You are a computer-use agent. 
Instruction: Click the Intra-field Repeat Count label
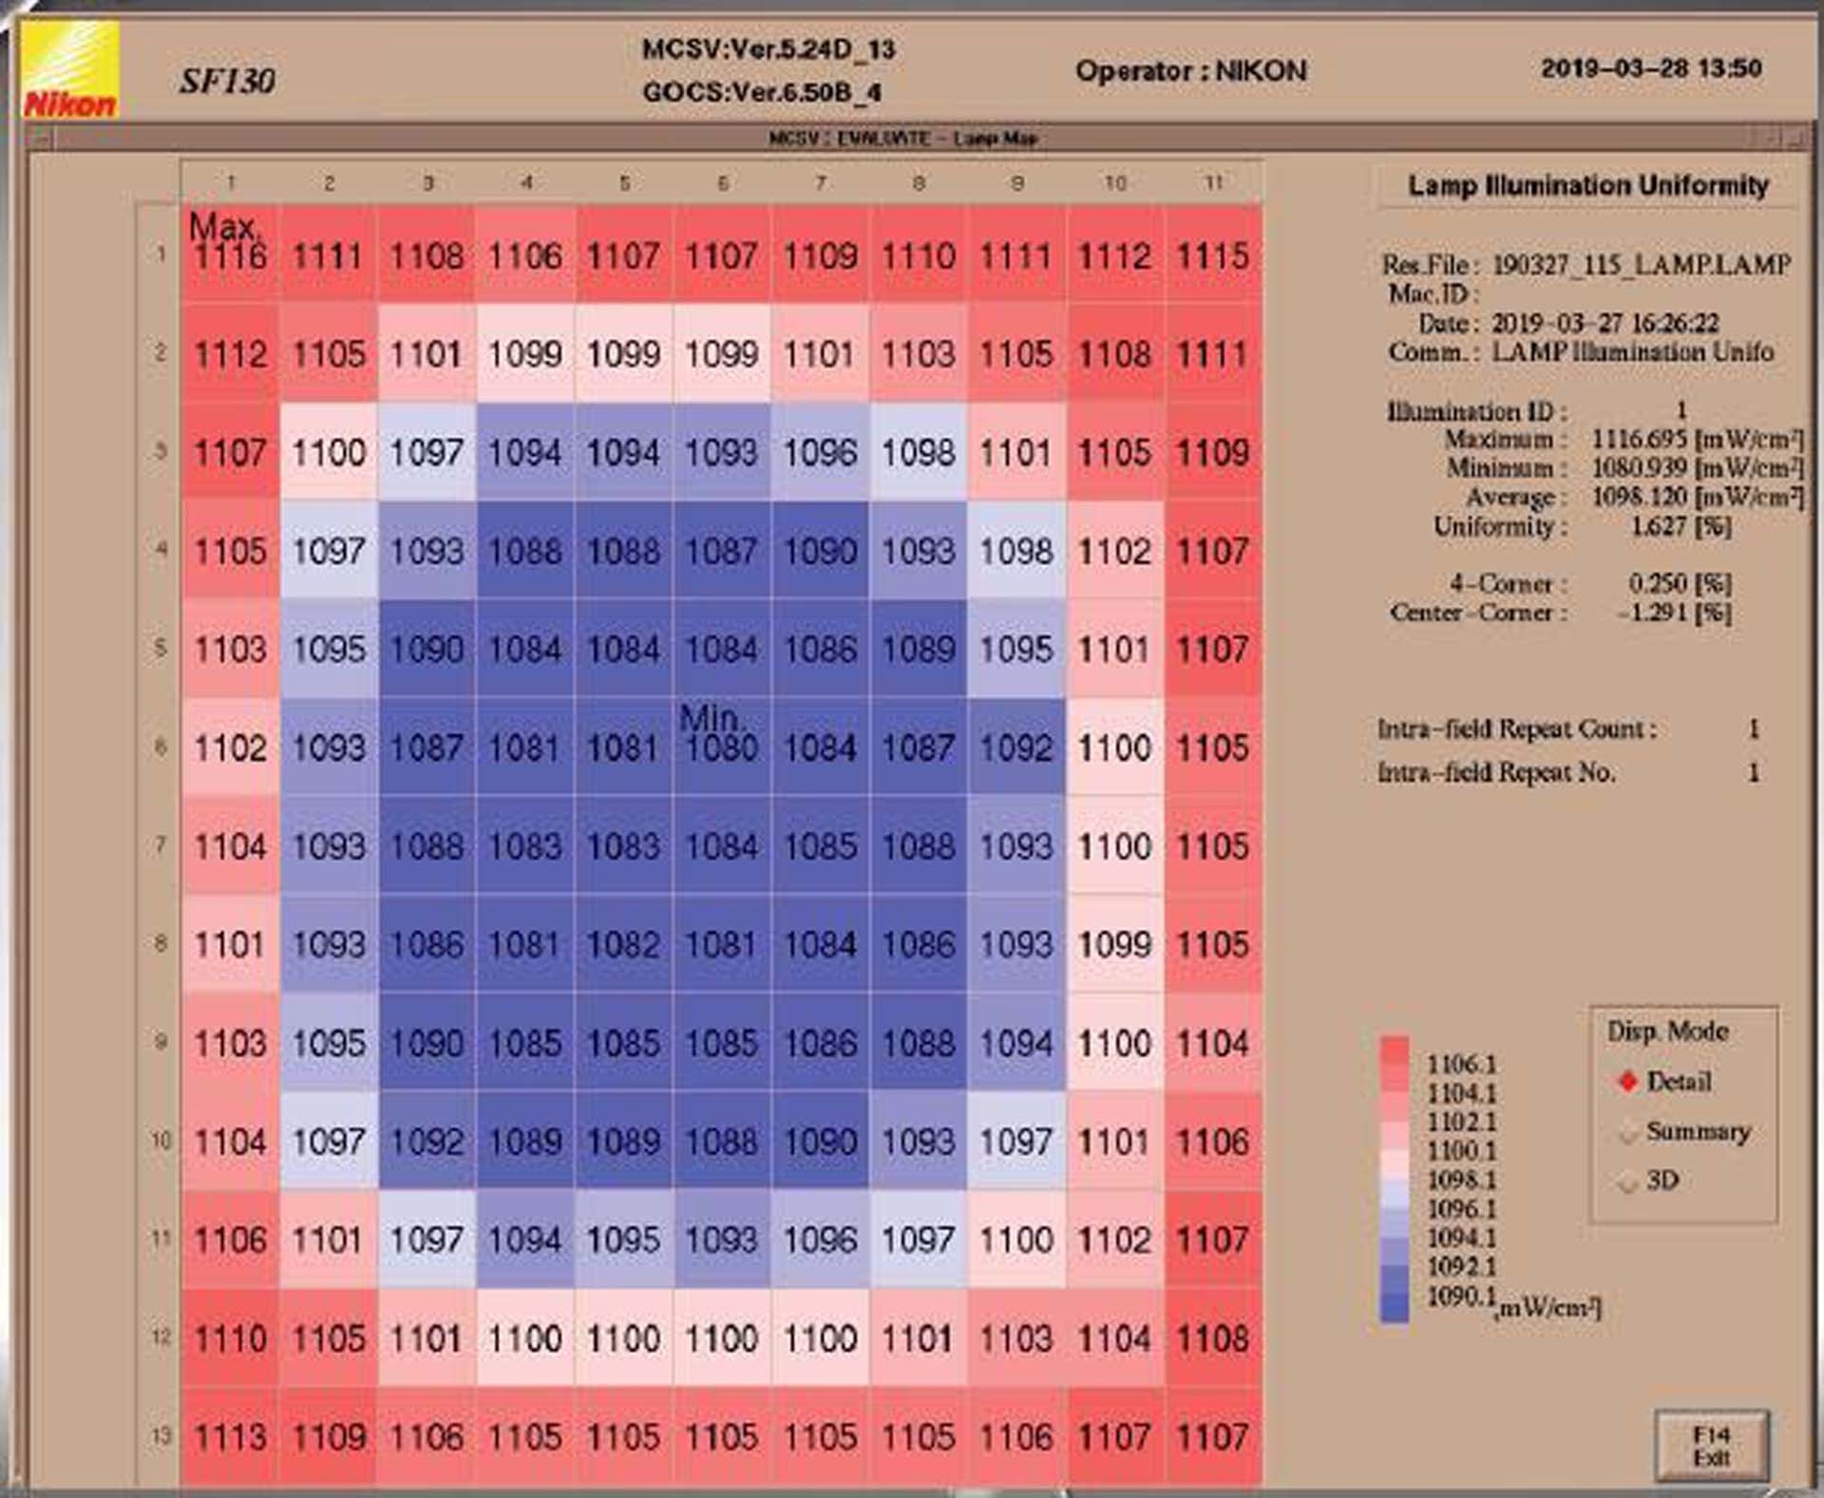(1517, 730)
